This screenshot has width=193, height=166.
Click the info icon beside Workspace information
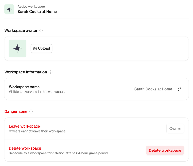pyautogui.click(x=50, y=72)
